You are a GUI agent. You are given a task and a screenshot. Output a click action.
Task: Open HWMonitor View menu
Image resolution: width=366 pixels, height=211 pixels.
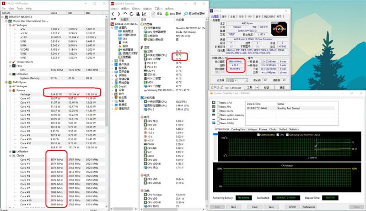pos(11,8)
